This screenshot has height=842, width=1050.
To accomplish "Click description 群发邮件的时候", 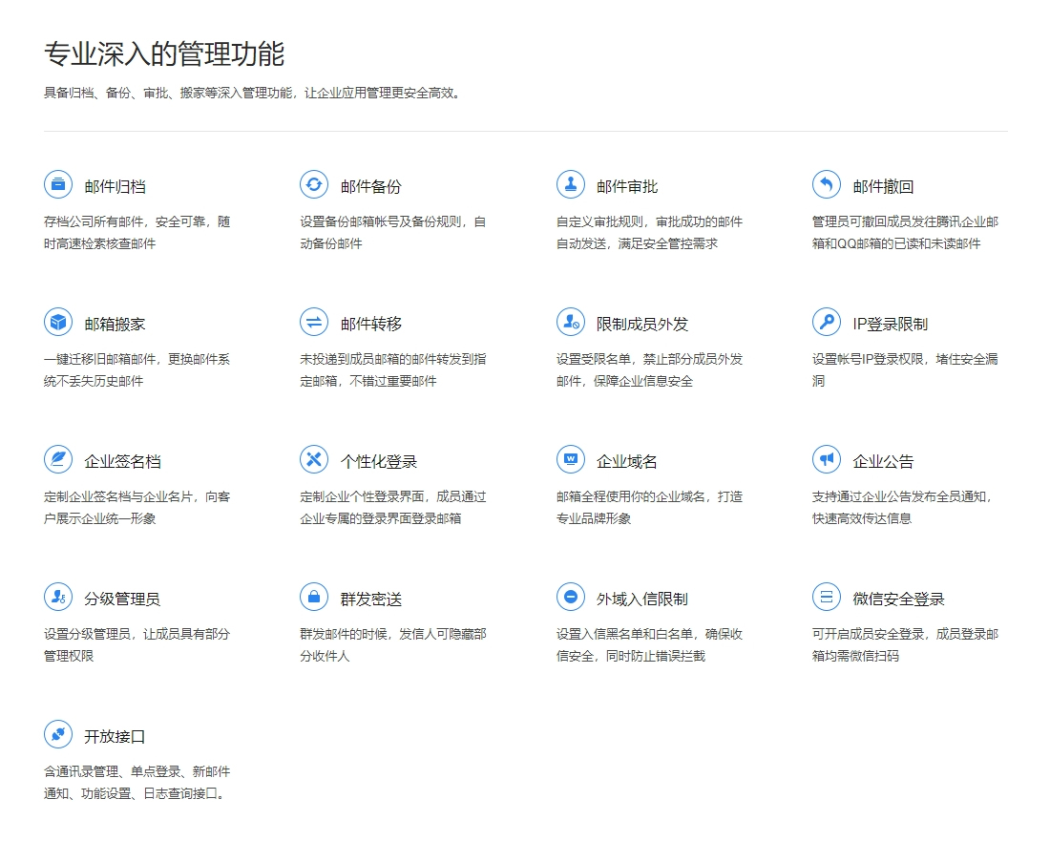I will coord(393,644).
